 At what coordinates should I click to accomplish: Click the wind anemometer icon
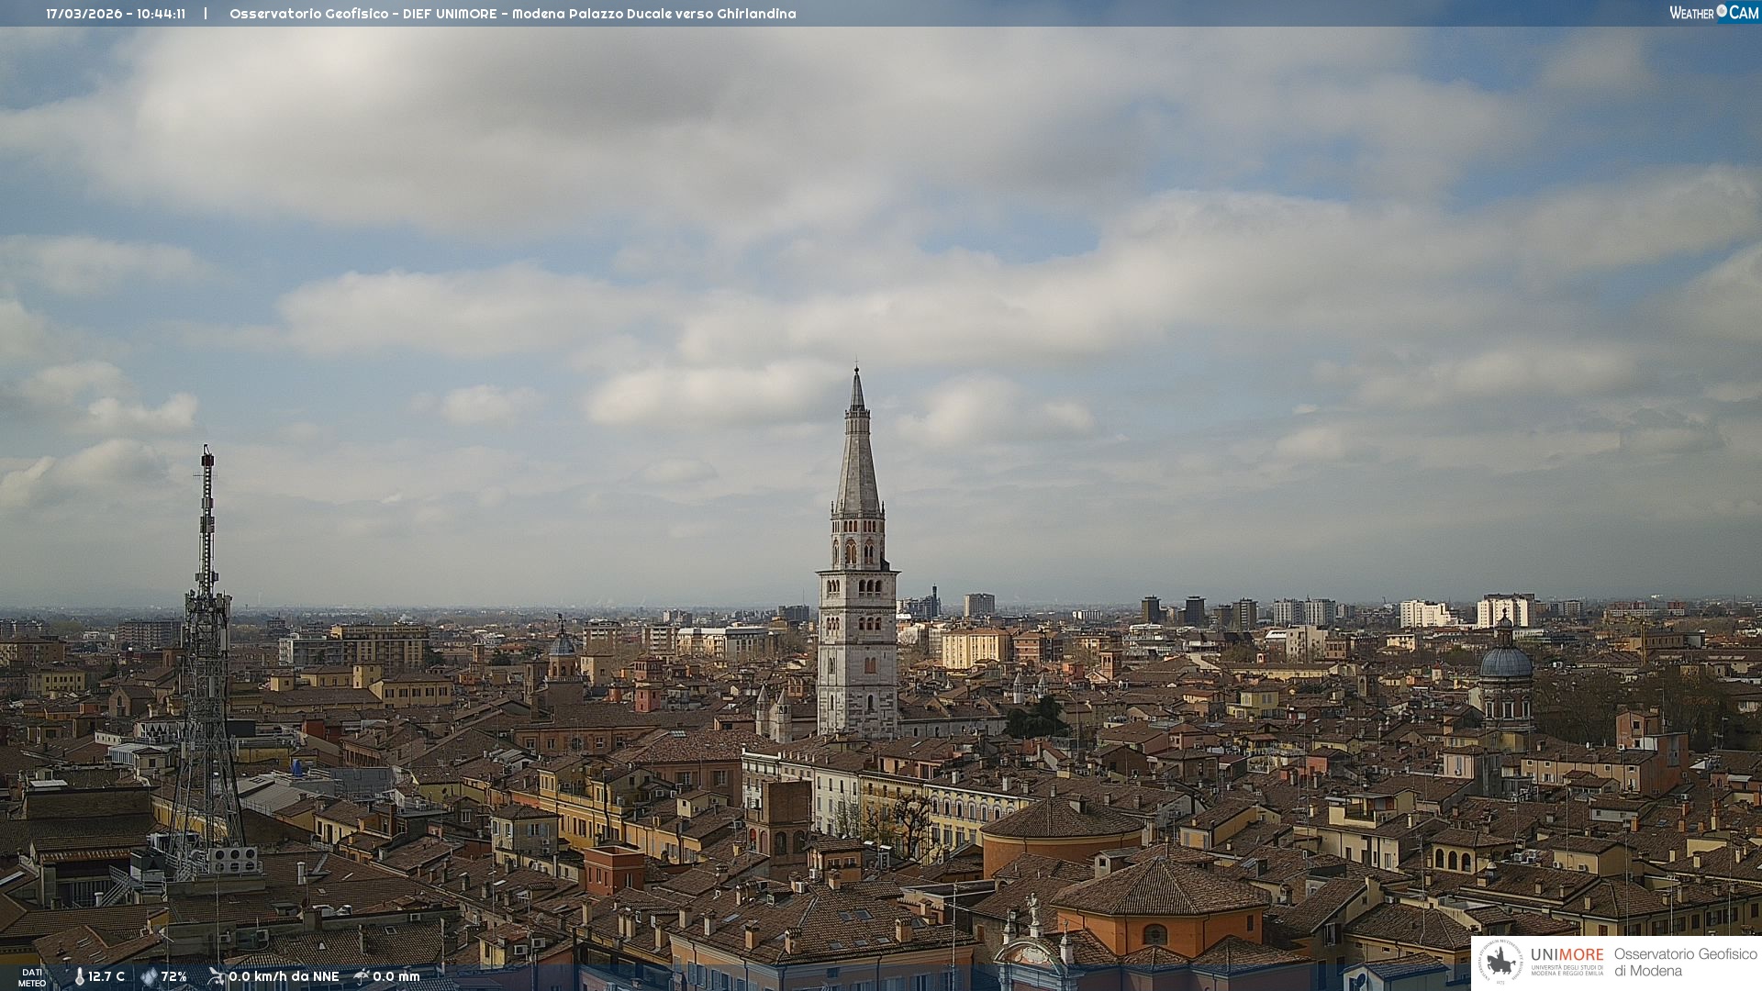217,976
